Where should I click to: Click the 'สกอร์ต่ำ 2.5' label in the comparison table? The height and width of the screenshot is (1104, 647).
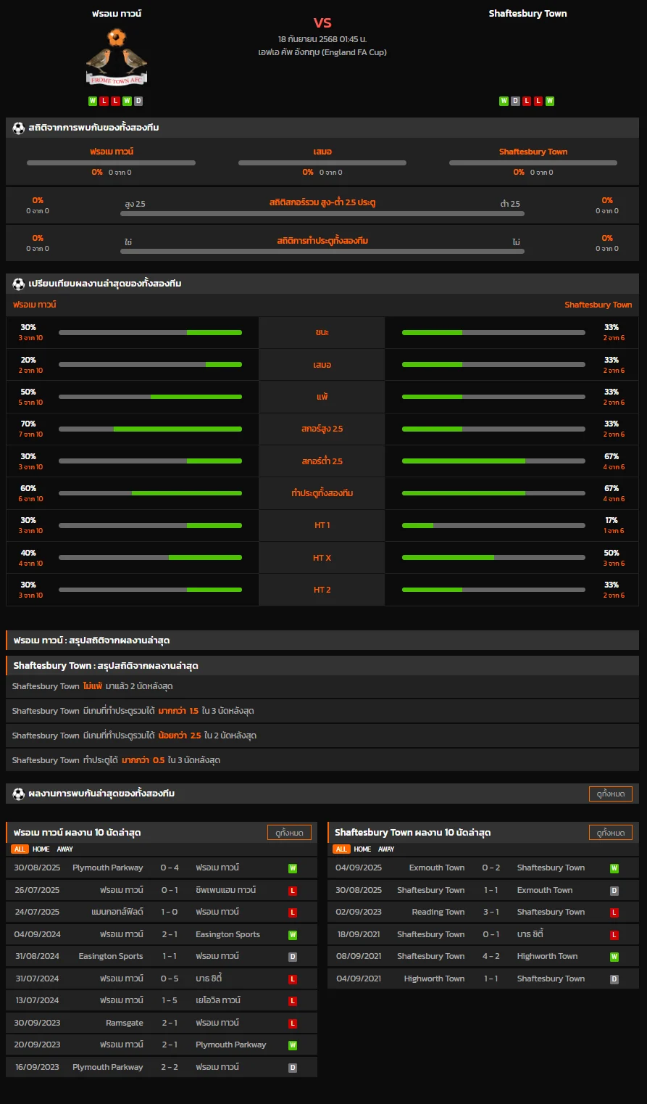point(322,461)
